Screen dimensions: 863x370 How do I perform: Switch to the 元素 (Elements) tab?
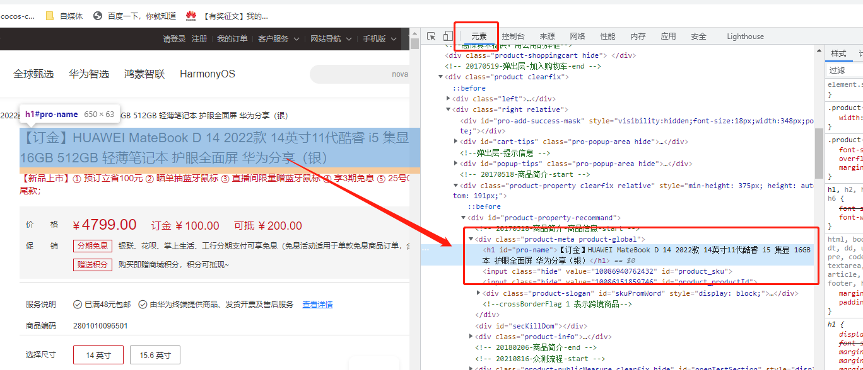tap(479, 36)
